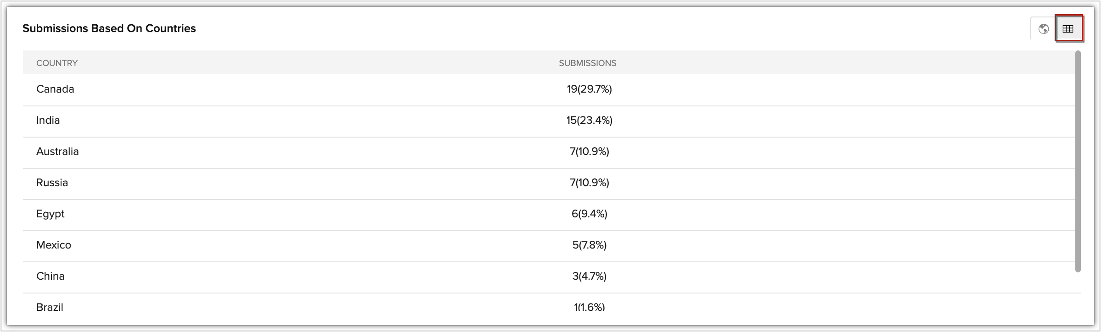
Task: Select Egypt in the table
Action: (x=51, y=214)
